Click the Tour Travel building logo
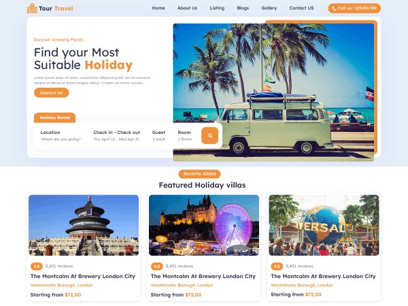This screenshot has height=306, width=408. click(x=32, y=8)
